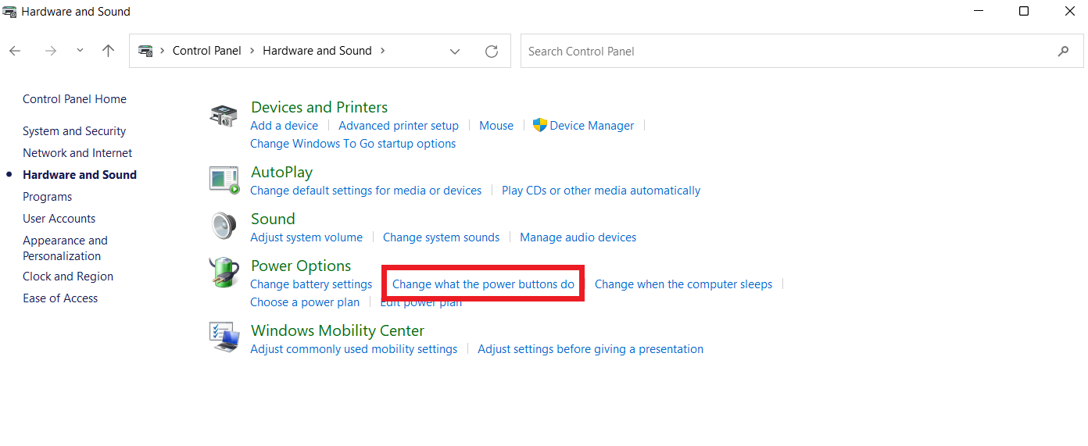Click Change system sounds
The image size is (1088, 446).
(441, 237)
